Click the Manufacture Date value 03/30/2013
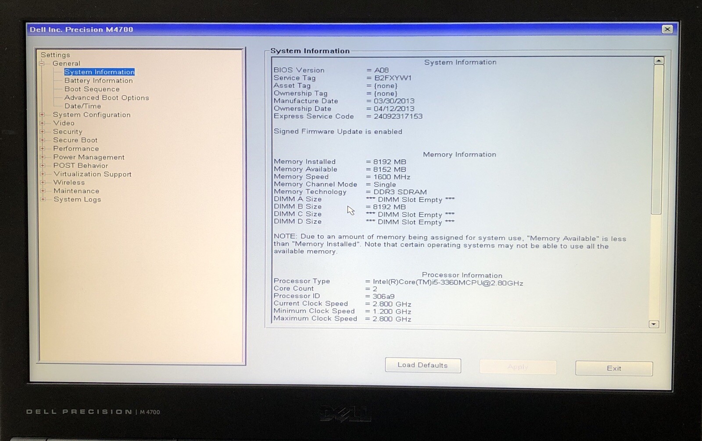The image size is (702, 441). (394, 101)
